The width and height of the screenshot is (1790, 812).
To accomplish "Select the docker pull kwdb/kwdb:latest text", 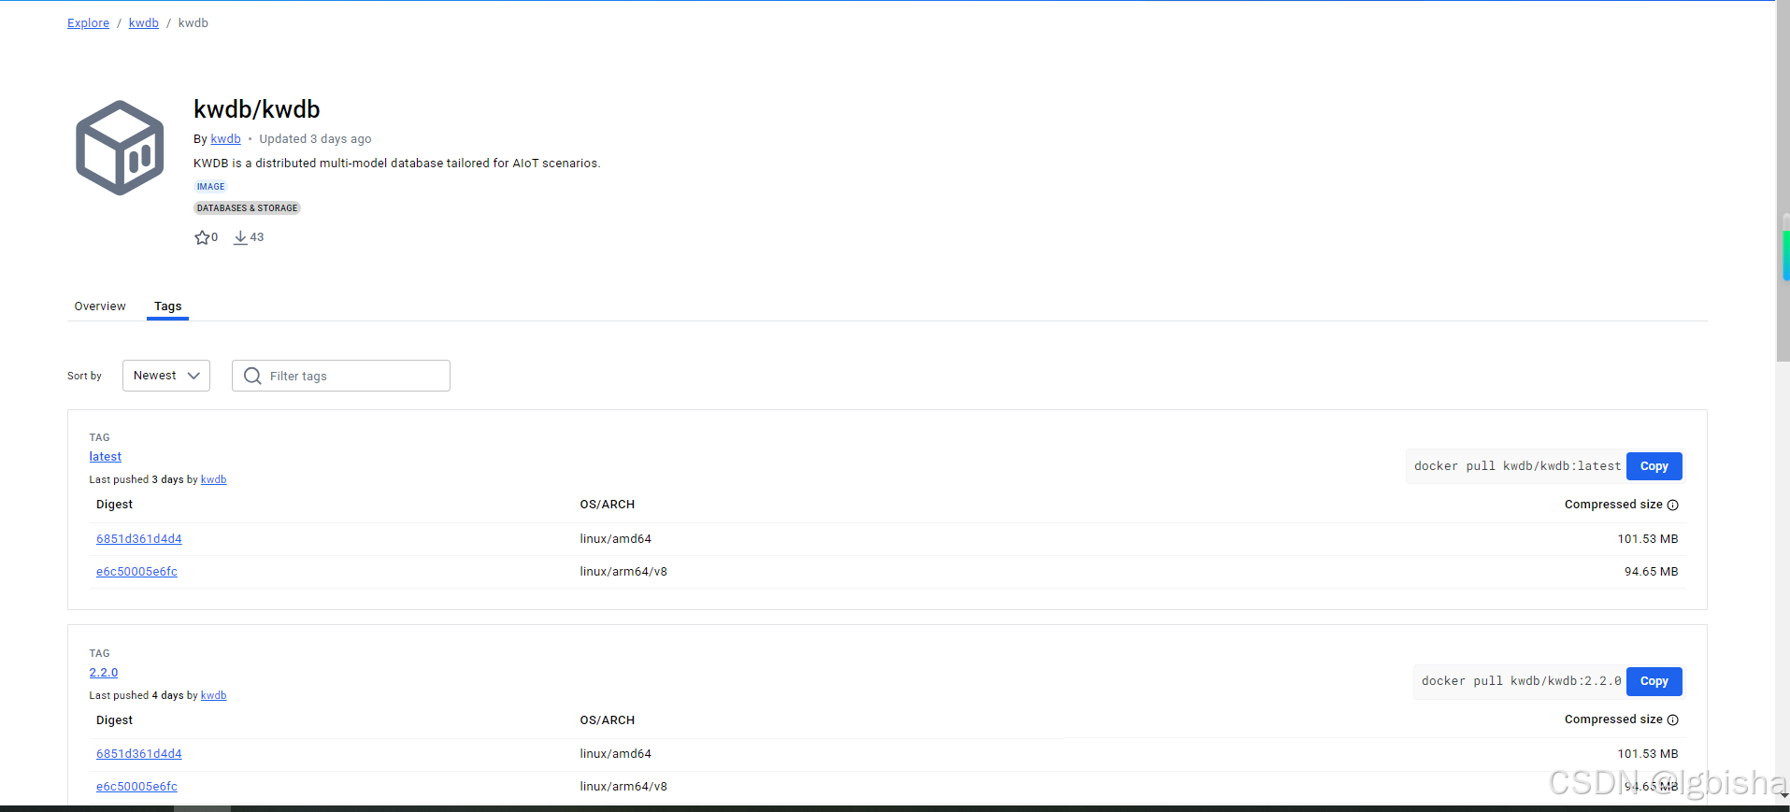I will [x=1517, y=466].
